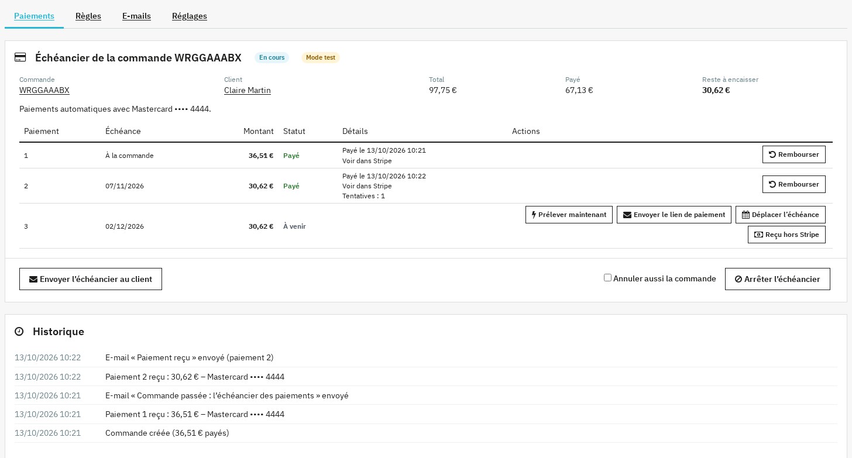Open the Règles tab
Screen dimensions: 852x458
pos(88,16)
